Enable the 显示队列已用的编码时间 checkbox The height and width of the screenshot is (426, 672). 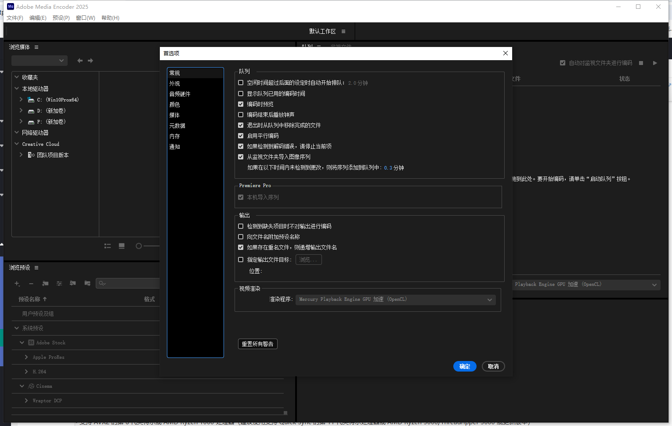pos(241,94)
